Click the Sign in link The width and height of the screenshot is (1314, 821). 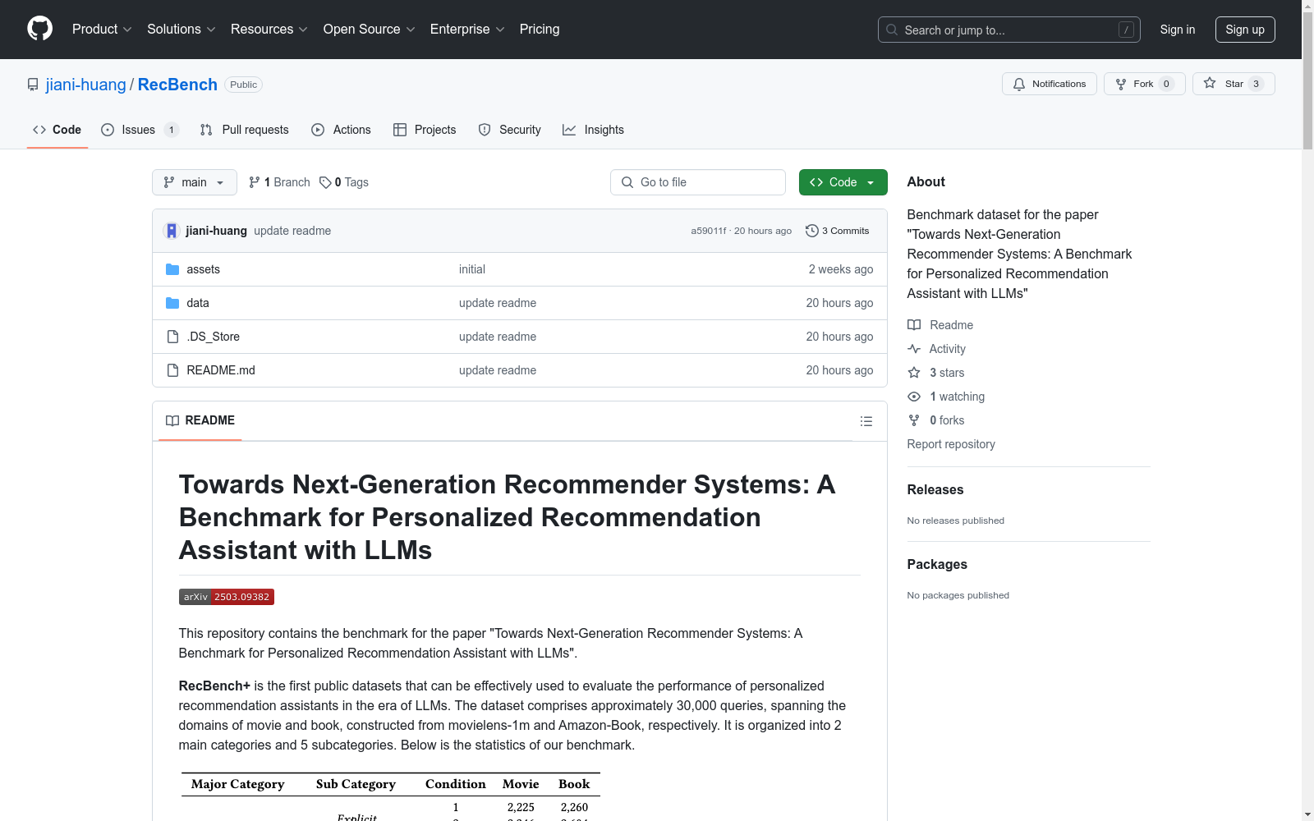1178,30
